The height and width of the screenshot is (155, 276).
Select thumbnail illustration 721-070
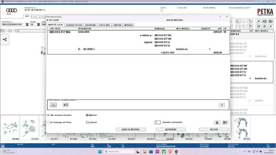(241, 128)
